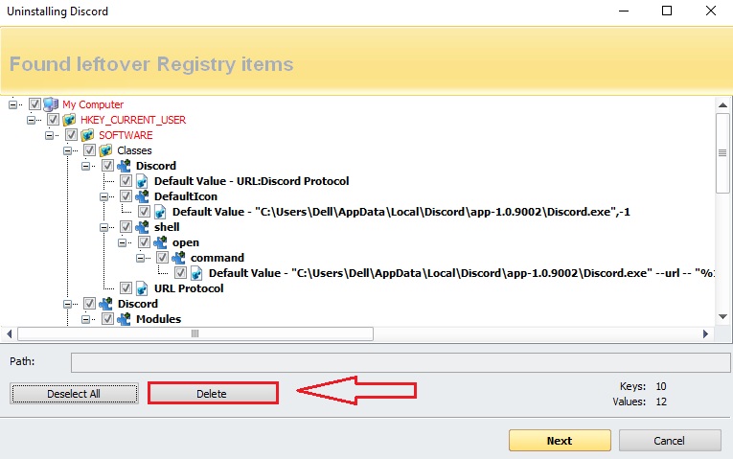The image size is (733, 459).
Task: Click the horizontal scrollbar left arrow
Action: (10, 333)
